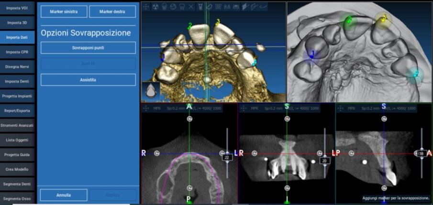433x205 pixels.
Task: Click the X icon in the 3D toolbar
Action: pyautogui.click(x=191, y=7)
